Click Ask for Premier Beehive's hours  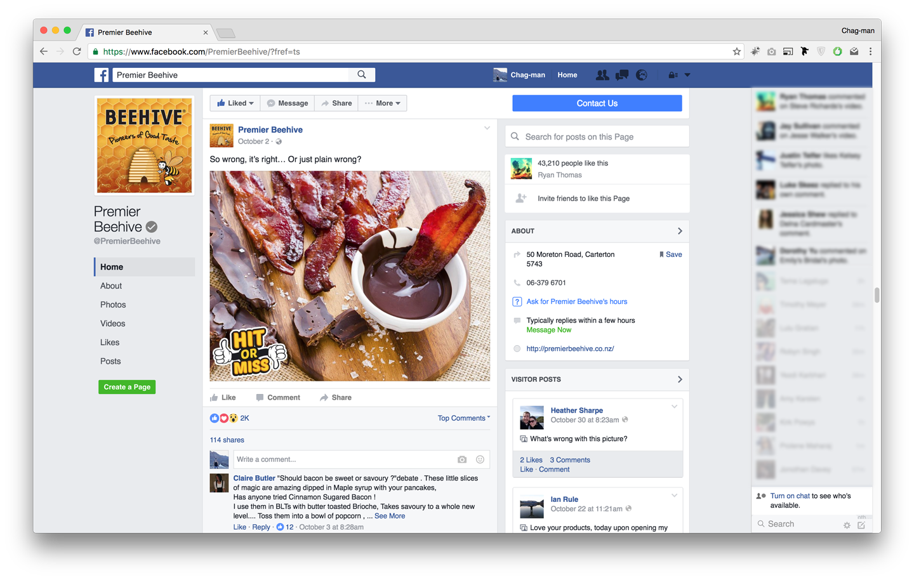pos(576,301)
